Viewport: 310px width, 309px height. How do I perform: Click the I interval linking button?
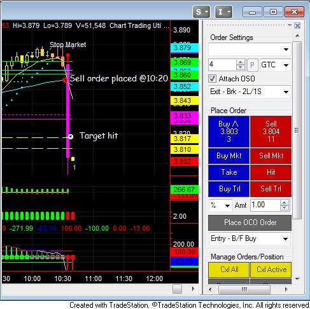click(223, 12)
